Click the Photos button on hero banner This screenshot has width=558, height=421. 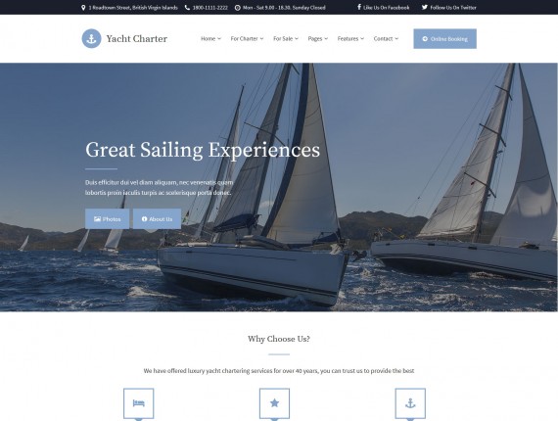pos(107,219)
